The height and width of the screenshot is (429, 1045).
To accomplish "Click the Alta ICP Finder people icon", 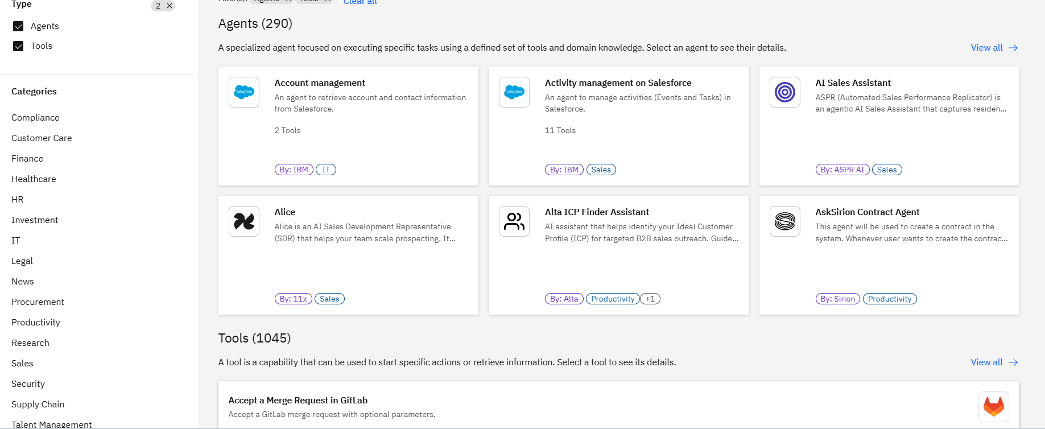I will click(514, 221).
